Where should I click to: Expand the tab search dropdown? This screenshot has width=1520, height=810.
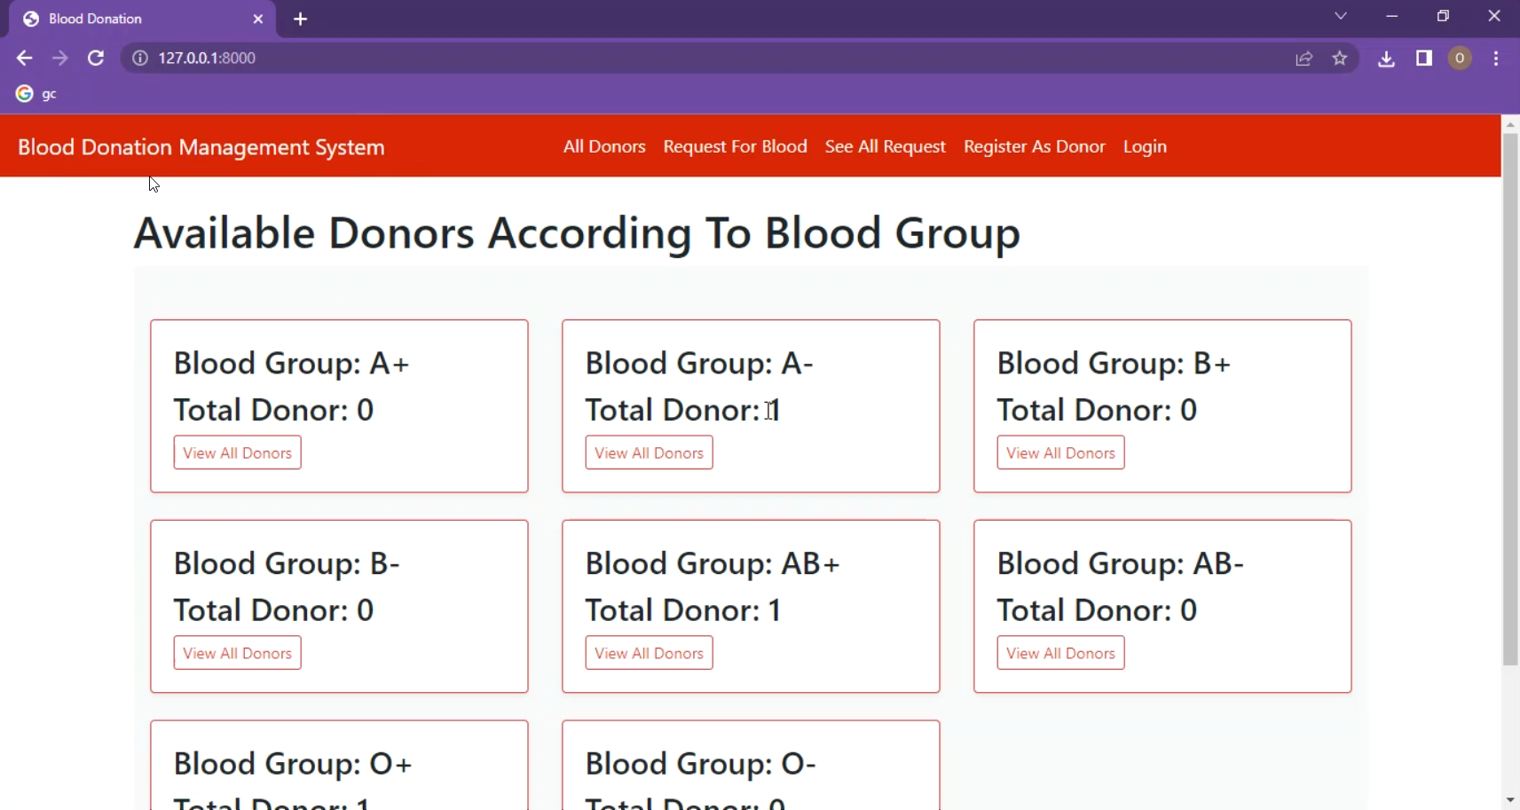point(1341,16)
